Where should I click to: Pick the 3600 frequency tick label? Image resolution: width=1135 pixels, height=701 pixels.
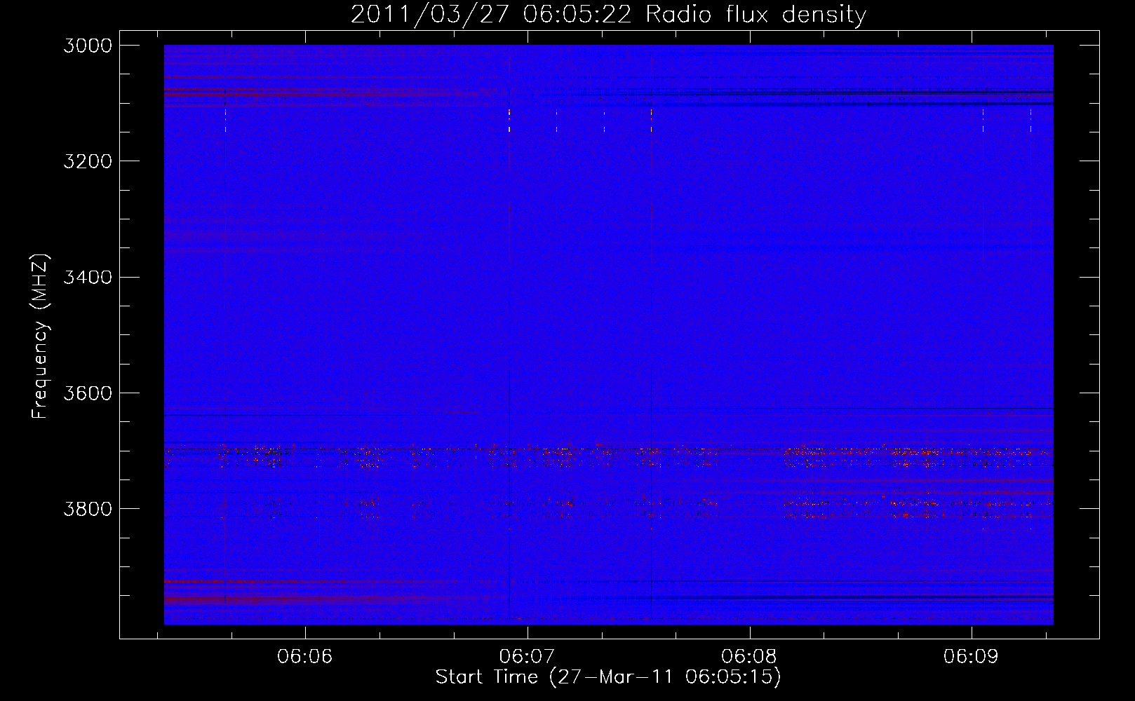pos(88,393)
